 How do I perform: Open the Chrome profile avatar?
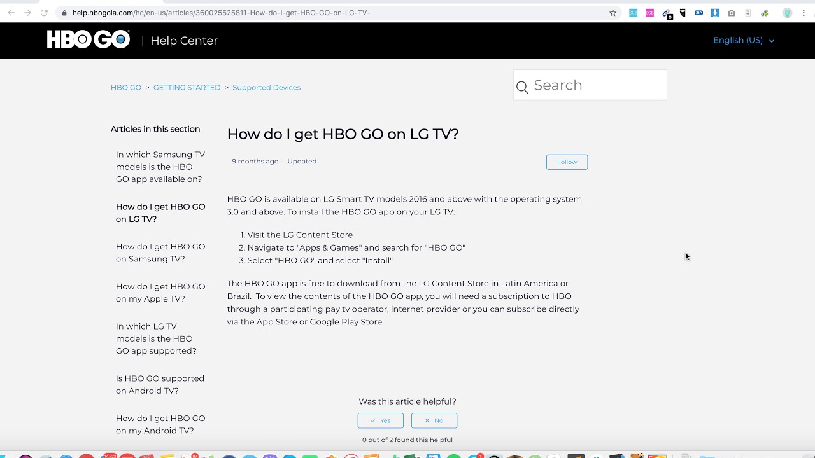tap(788, 13)
